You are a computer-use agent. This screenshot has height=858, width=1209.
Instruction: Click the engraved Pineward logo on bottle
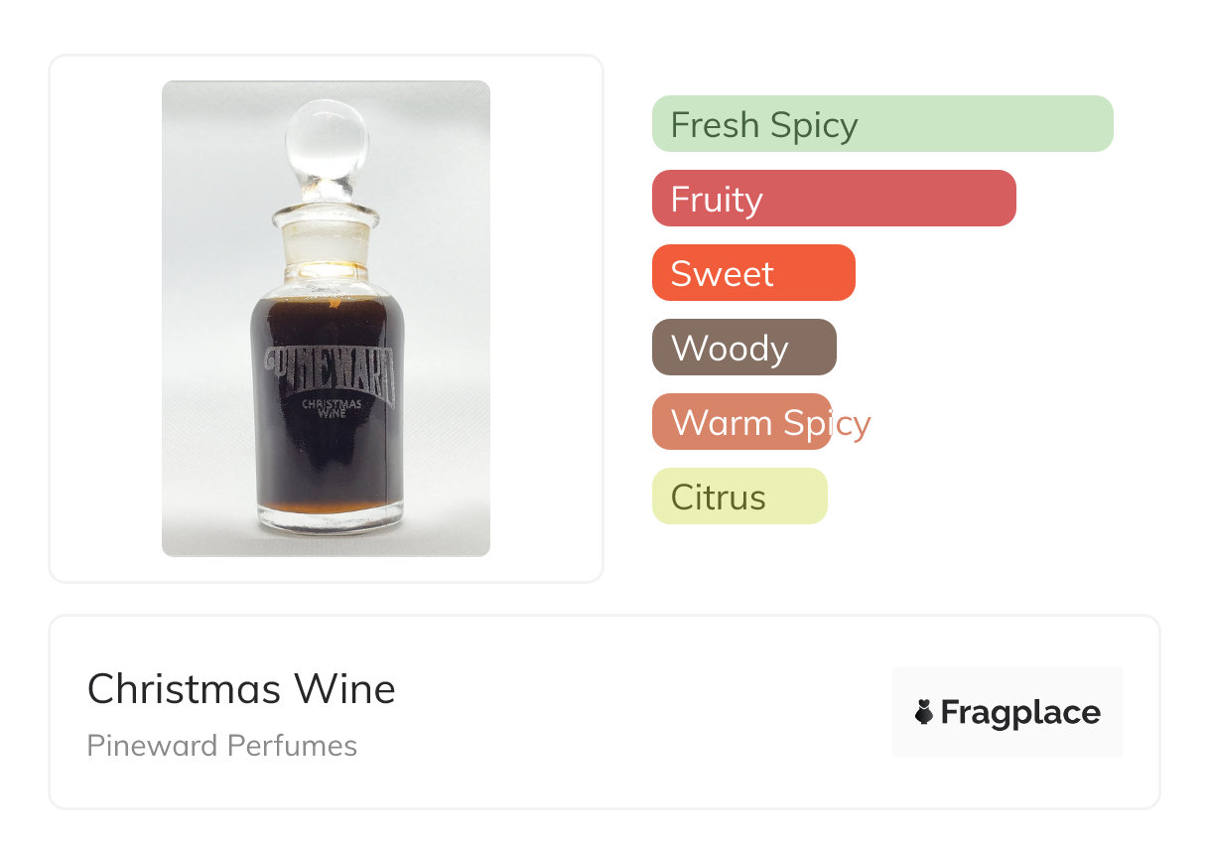pos(332,370)
